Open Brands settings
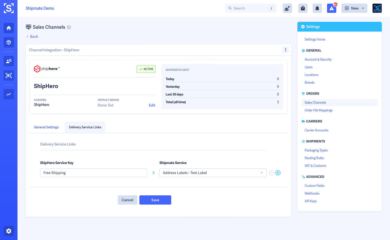 310,82
